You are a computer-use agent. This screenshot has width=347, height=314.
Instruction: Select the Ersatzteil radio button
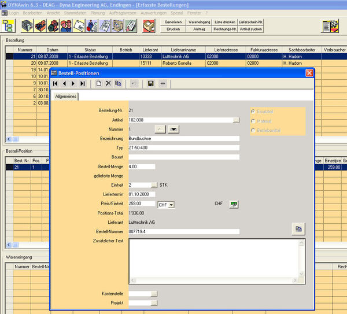coord(253,110)
